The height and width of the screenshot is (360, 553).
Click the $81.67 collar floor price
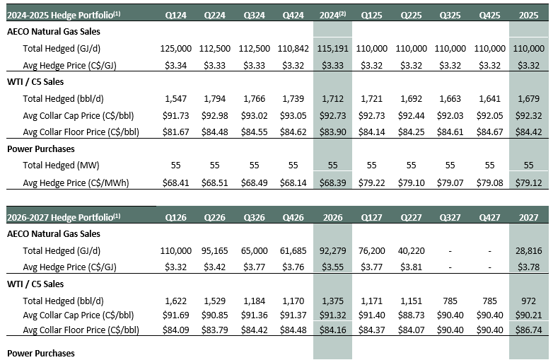[x=175, y=132]
